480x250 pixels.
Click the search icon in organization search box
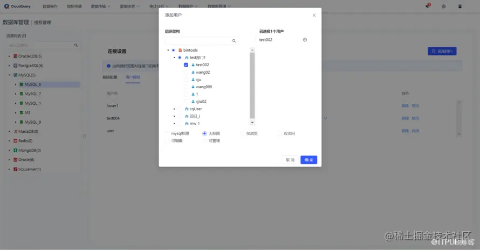pos(234,41)
